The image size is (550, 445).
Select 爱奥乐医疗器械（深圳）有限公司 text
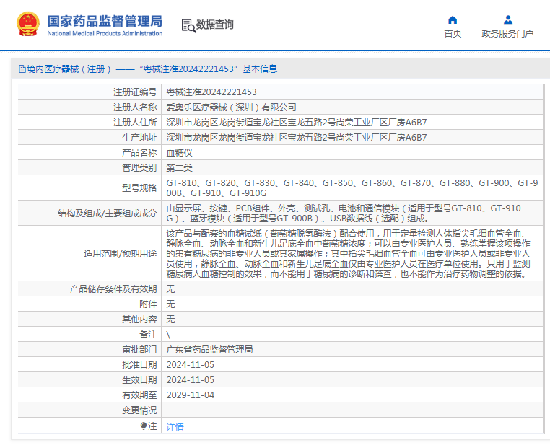[x=231, y=107]
